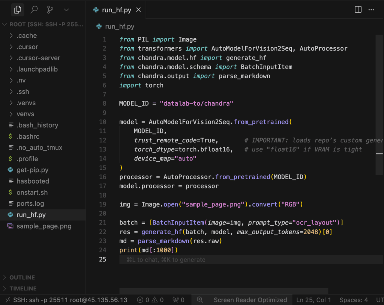This screenshot has width=384, height=305.
Task: Open the editor more actions ellipsis
Action: coord(371,10)
